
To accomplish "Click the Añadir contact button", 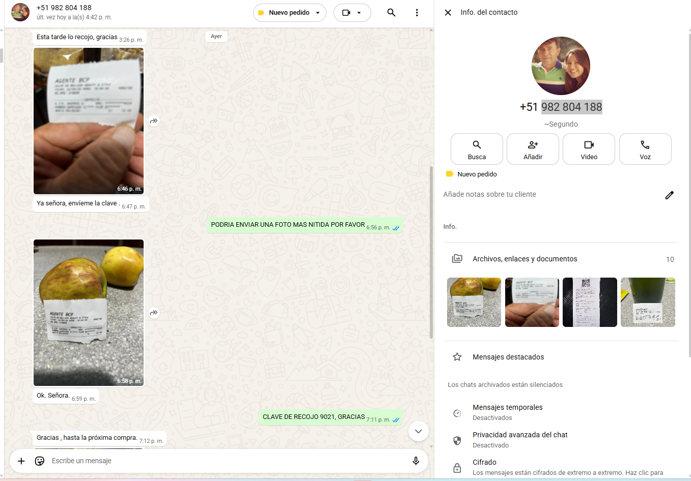I will (533, 149).
